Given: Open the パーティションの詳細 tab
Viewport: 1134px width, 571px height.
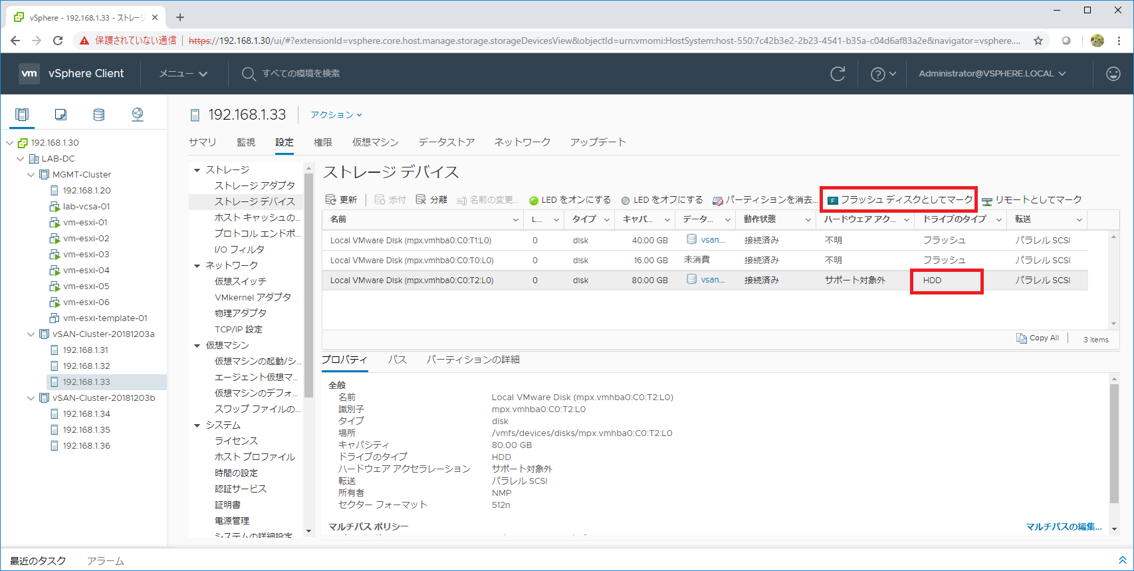Looking at the screenshot, I should (x=473, y=360).
